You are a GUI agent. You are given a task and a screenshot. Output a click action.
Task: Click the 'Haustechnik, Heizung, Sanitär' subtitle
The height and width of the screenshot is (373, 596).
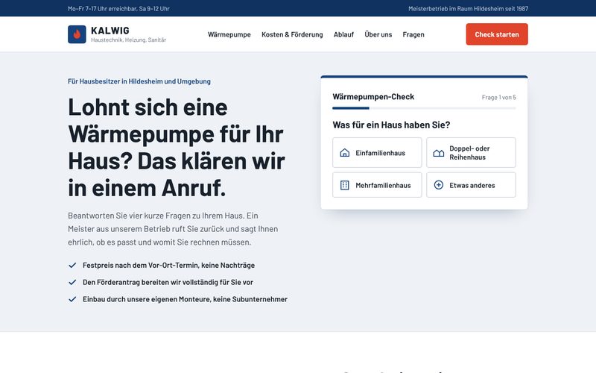[x=128, y=40]
